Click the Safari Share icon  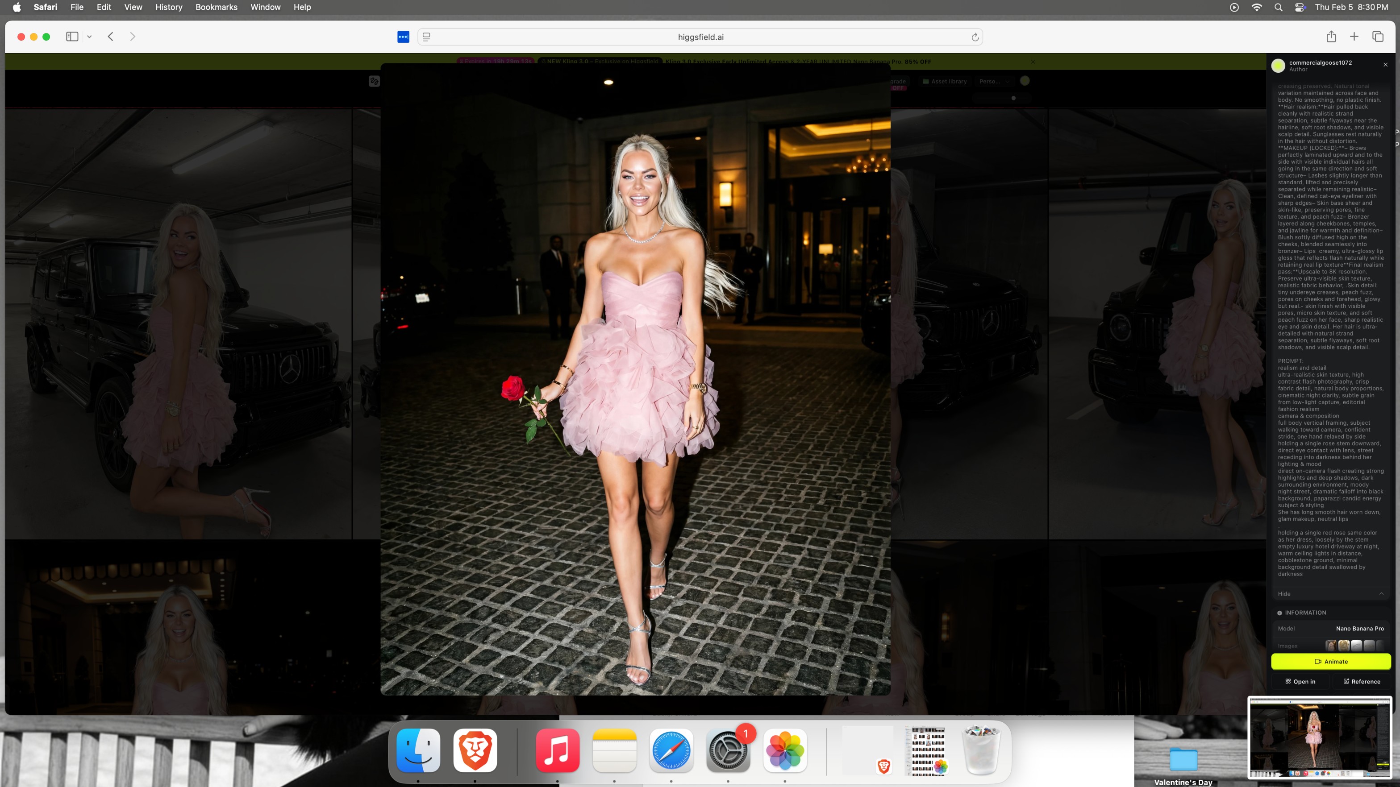(1331, 37)
